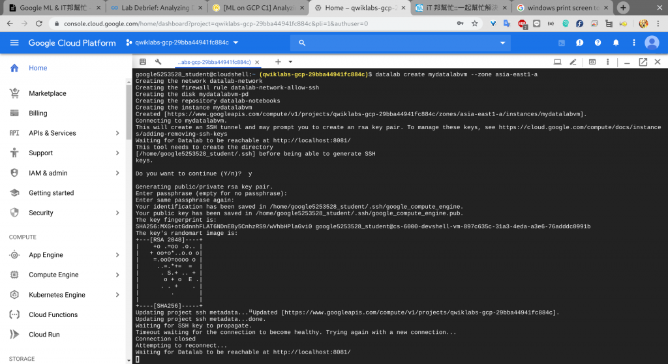The image size is (668, 364).
Task: Expand Security submenu chevron
Action: (117, 213)
